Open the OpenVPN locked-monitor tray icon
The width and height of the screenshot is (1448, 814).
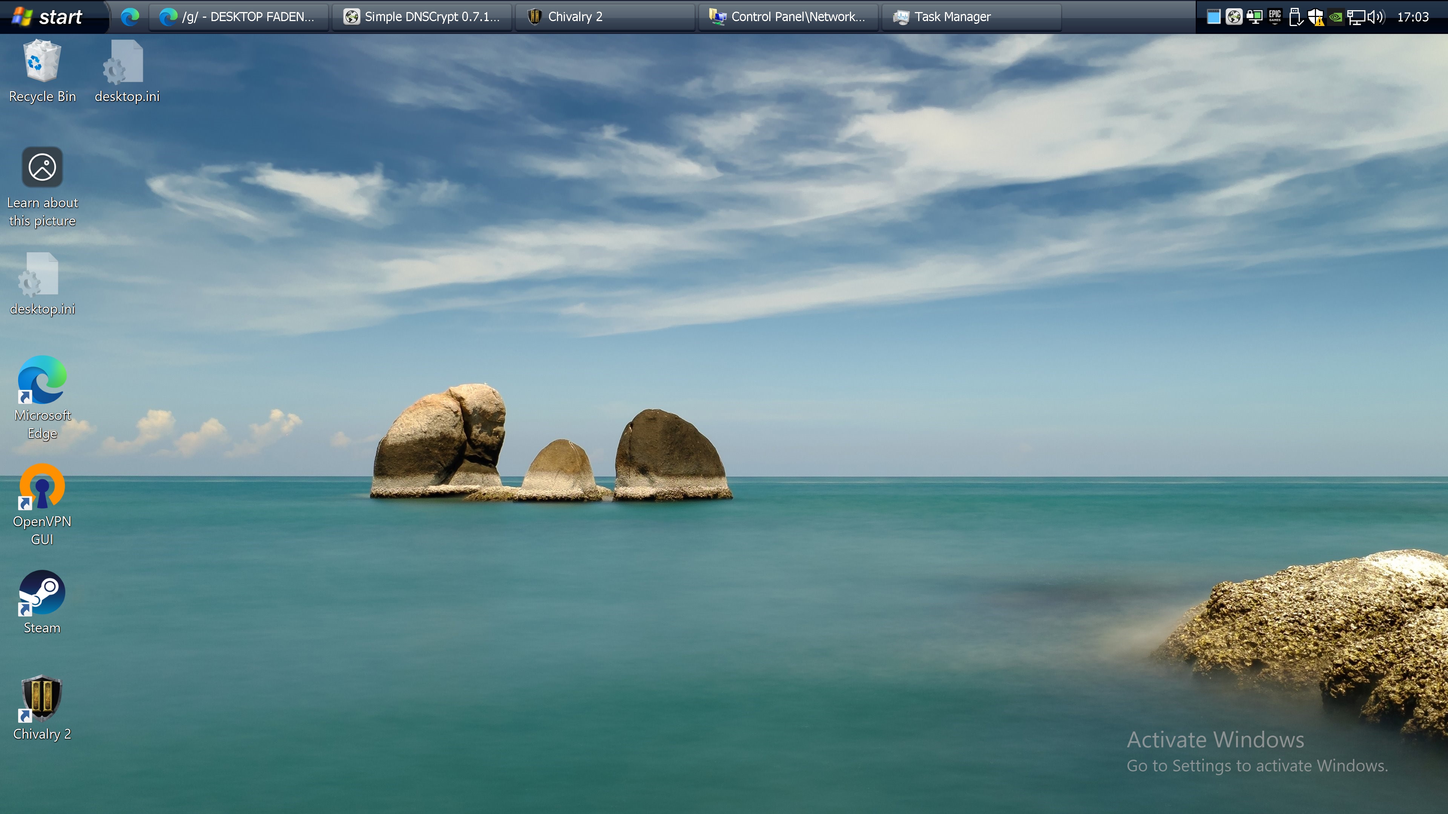1254,17
